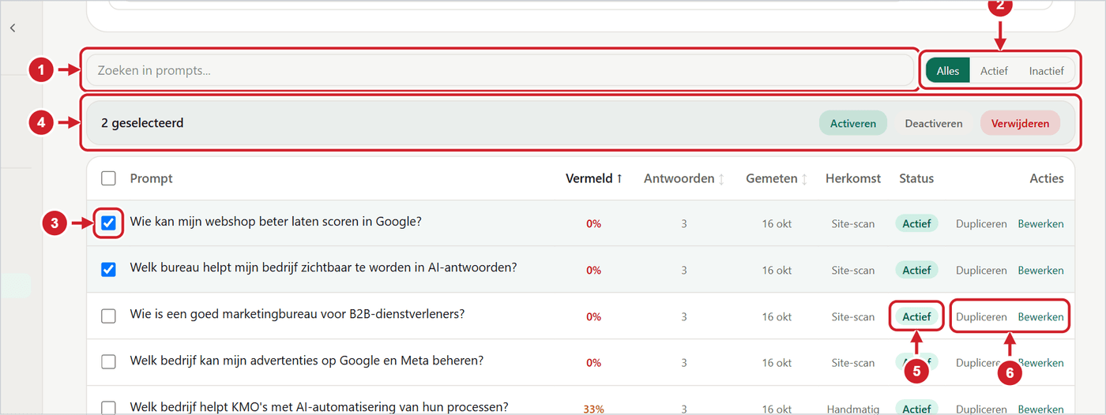Screen dimensions: 1106x415
Task: Click 'Dupliceren' for the AI-antwoorden prompt
Action: pyautogui.click(x=981, y=270)
